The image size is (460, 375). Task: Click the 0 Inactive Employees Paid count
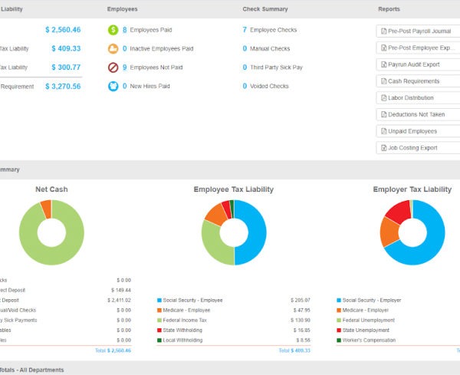point(125,49)
